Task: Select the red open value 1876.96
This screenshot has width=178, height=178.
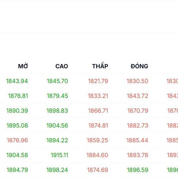Action: coord(17,140)
